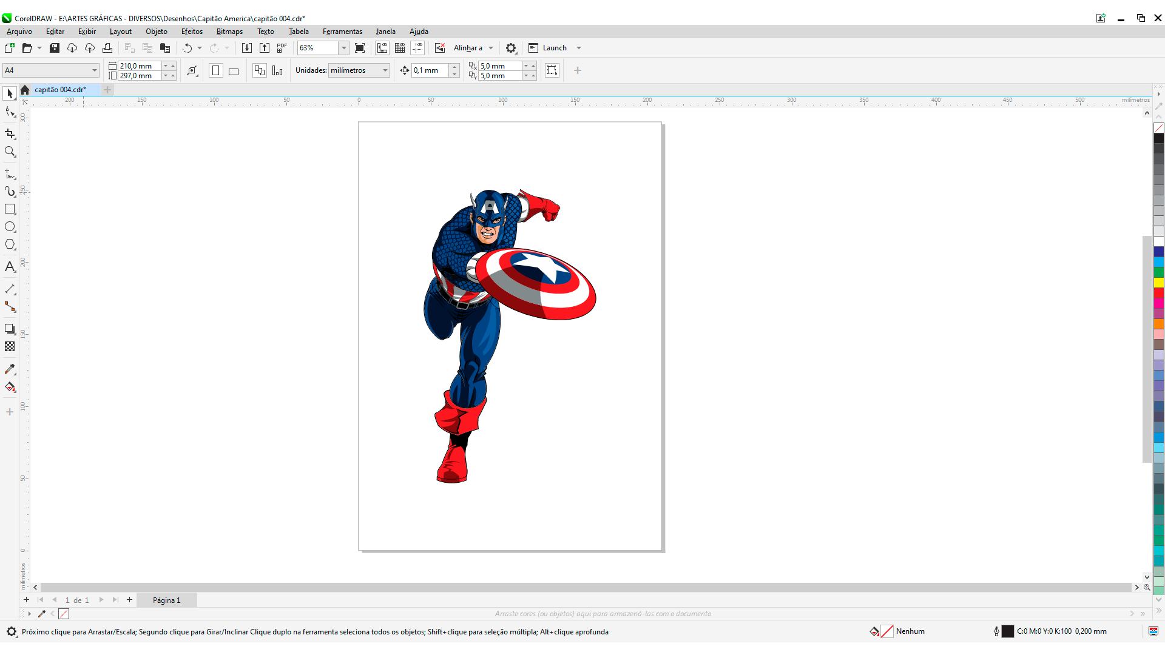The image size is (1165, 655).
Task: Select the Página 1 page tab
Action: [167, 600]
